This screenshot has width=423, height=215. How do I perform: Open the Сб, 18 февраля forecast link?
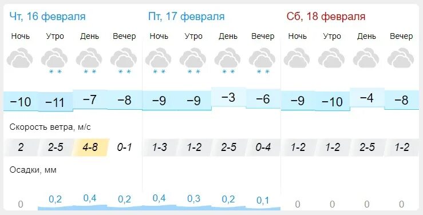point(326,17)
